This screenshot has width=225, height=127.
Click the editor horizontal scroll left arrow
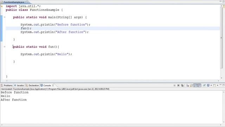tap(7, 81)
